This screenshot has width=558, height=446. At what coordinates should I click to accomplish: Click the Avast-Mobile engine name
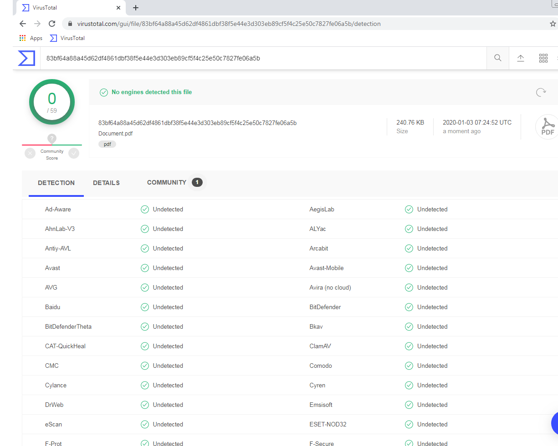pyautogui.click(x=327, y=268)
